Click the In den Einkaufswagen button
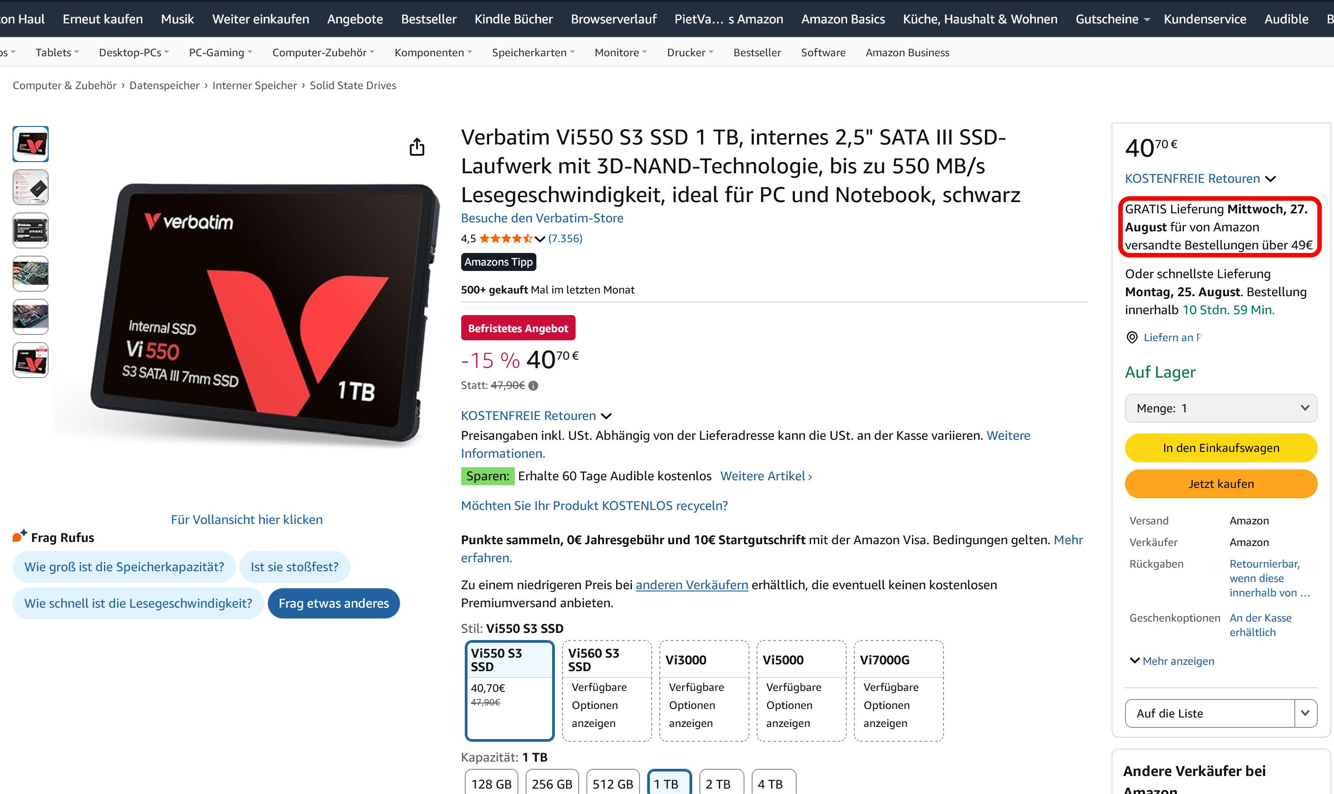1334x794 pixels. click(1221, 448)
